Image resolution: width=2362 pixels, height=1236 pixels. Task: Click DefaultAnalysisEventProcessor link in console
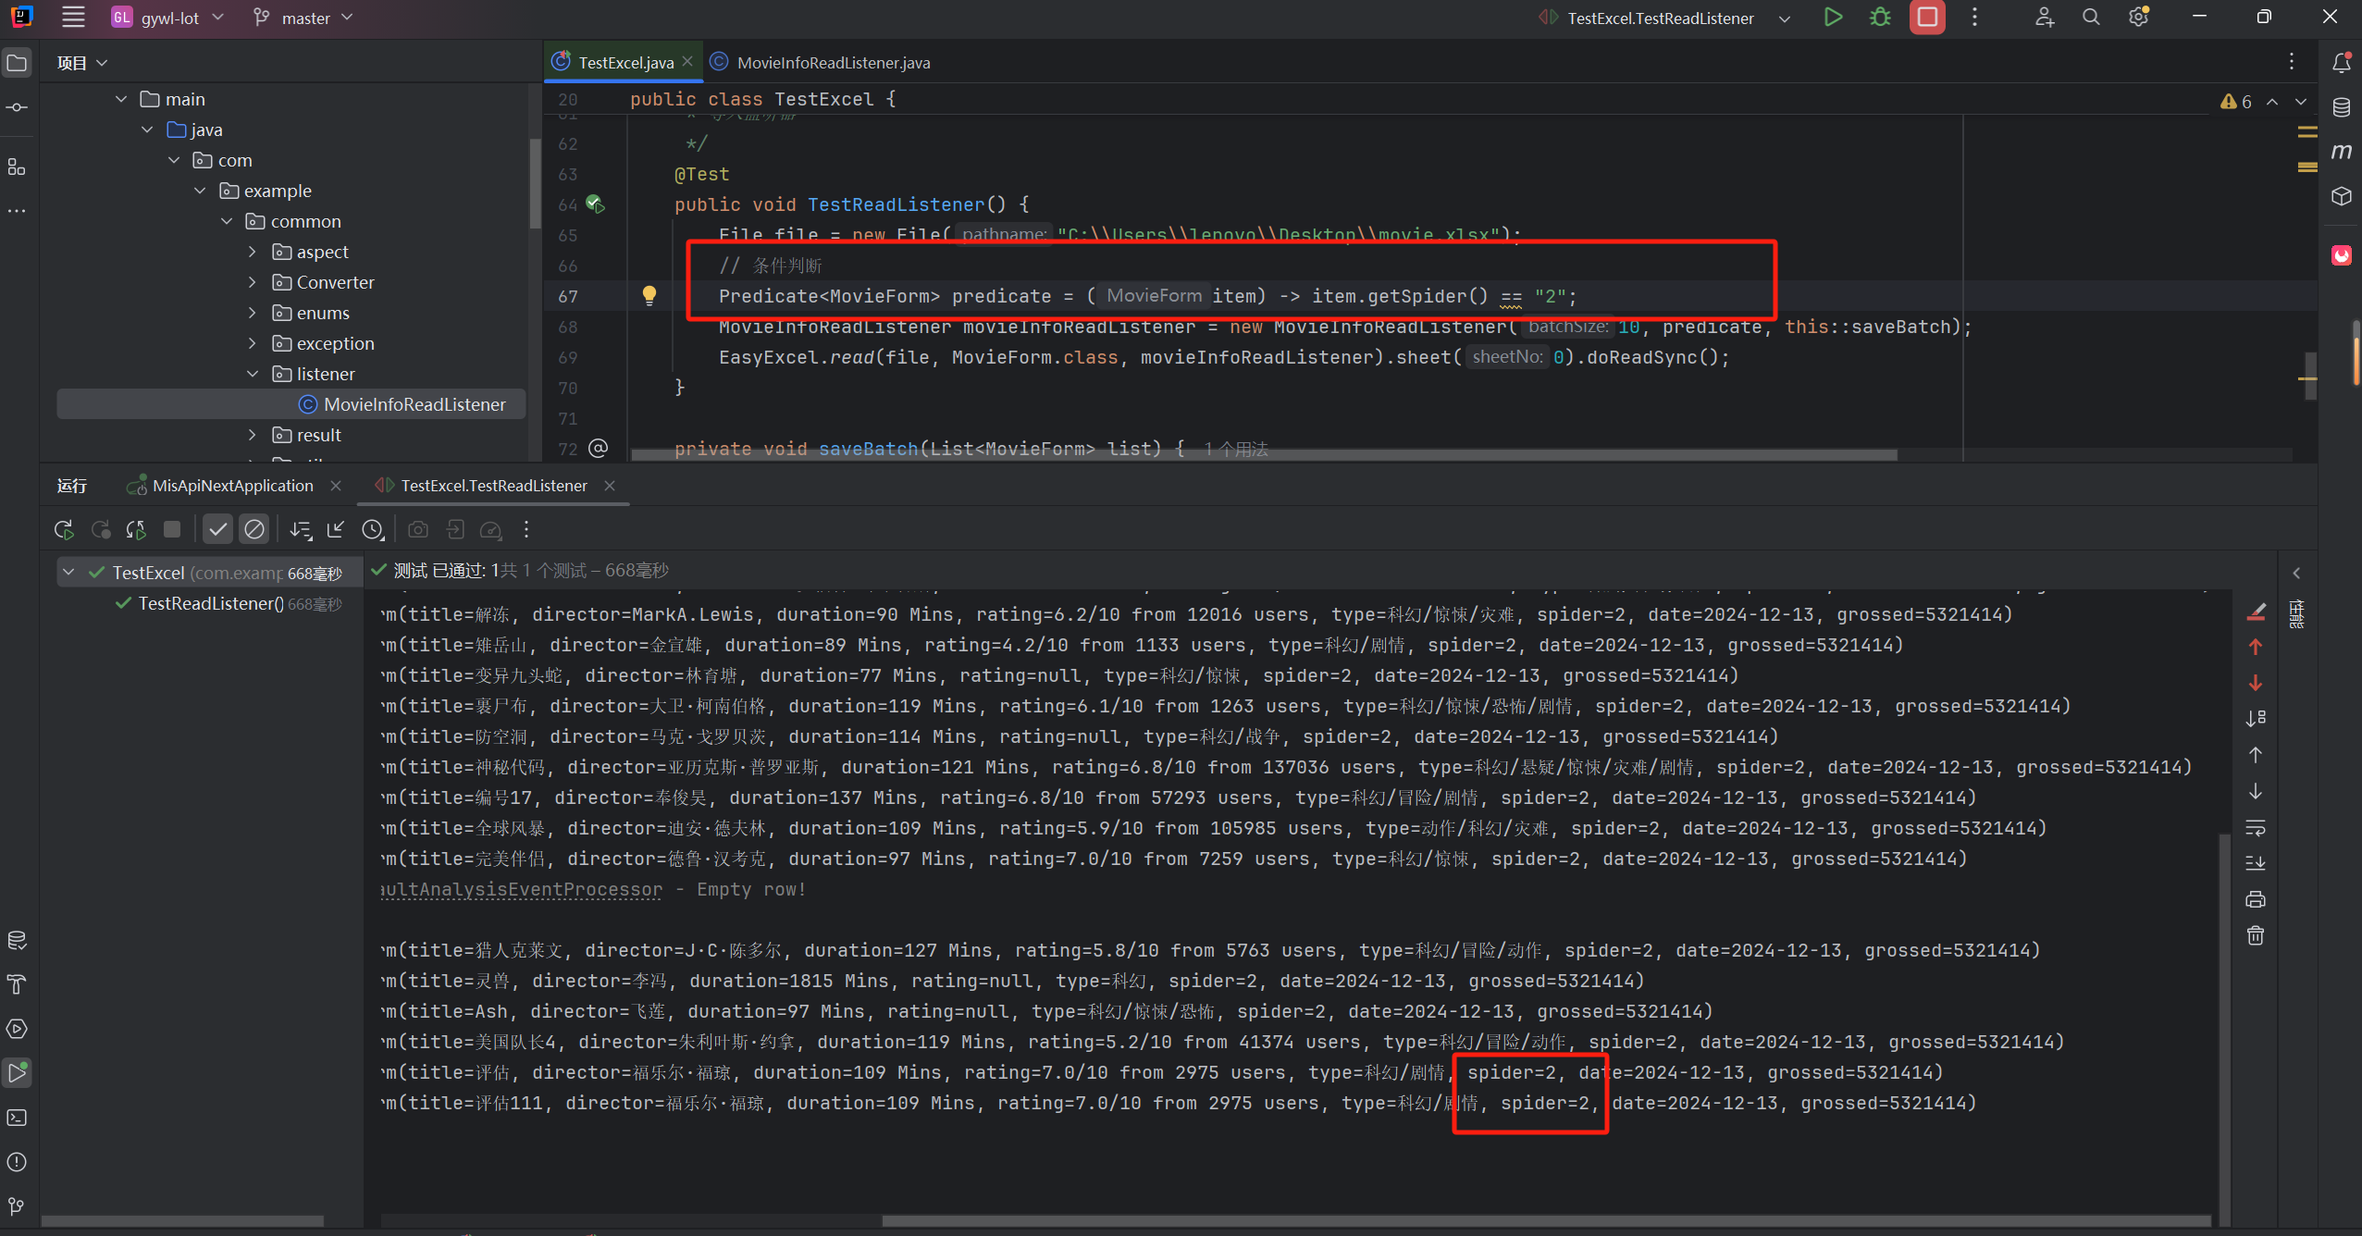coord(522,889)
